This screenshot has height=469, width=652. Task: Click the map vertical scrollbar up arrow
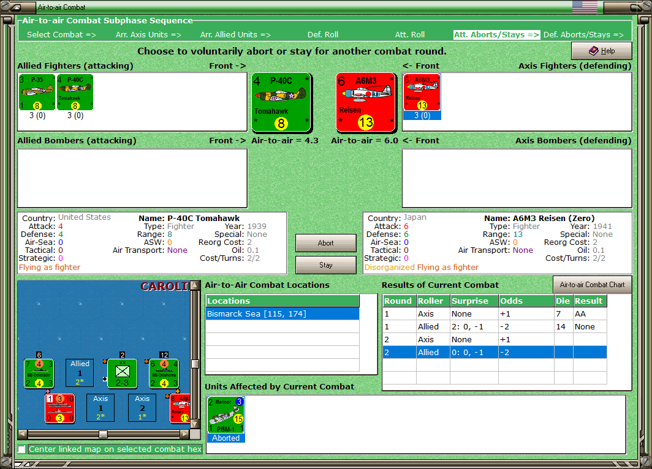(195, 285)
